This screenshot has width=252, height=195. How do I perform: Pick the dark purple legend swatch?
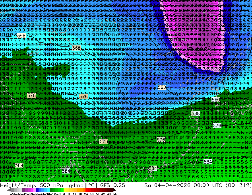[23, 190]
